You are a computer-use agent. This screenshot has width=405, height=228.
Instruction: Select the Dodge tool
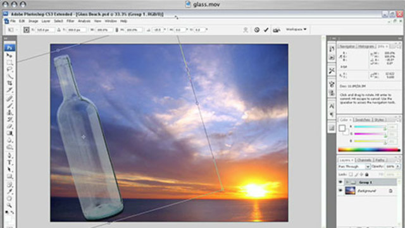9,147
